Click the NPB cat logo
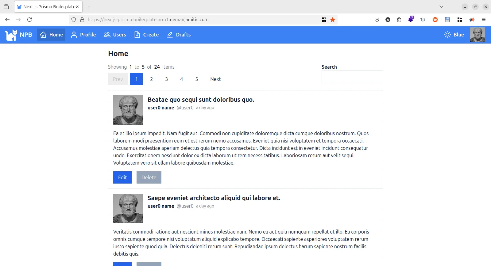The width and height of the screenshot is (491, 266). (11, 35)
